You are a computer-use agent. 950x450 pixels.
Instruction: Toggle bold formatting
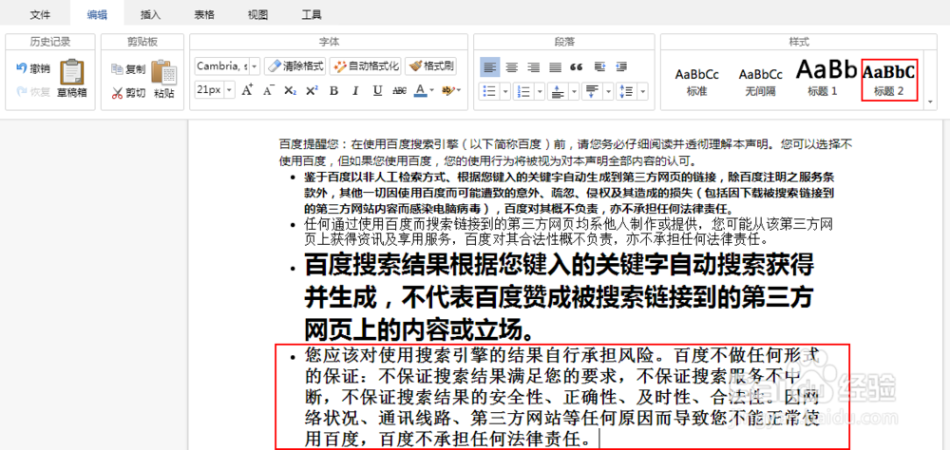[333, 90]
